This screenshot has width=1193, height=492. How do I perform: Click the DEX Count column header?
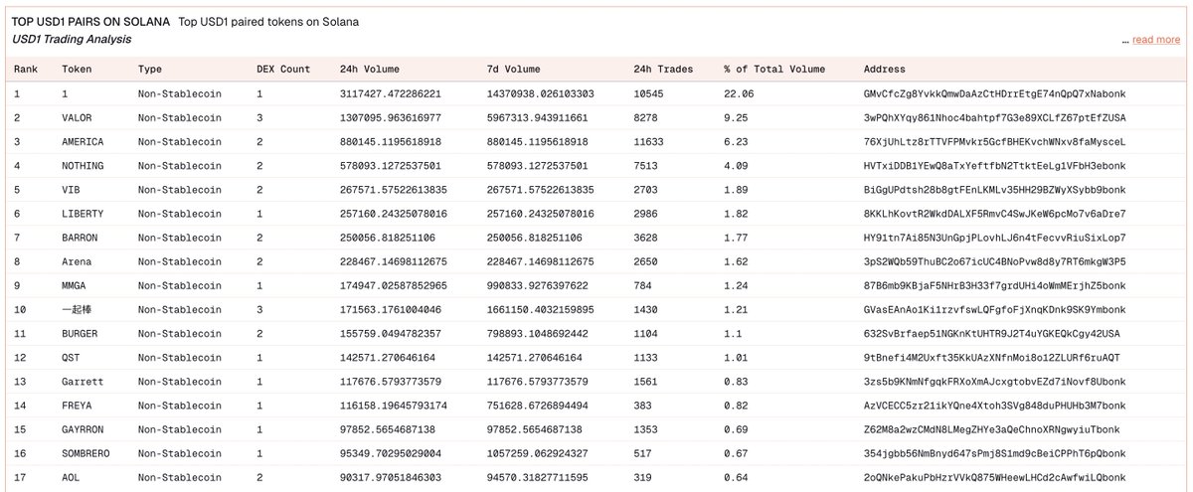click(283, 70)
